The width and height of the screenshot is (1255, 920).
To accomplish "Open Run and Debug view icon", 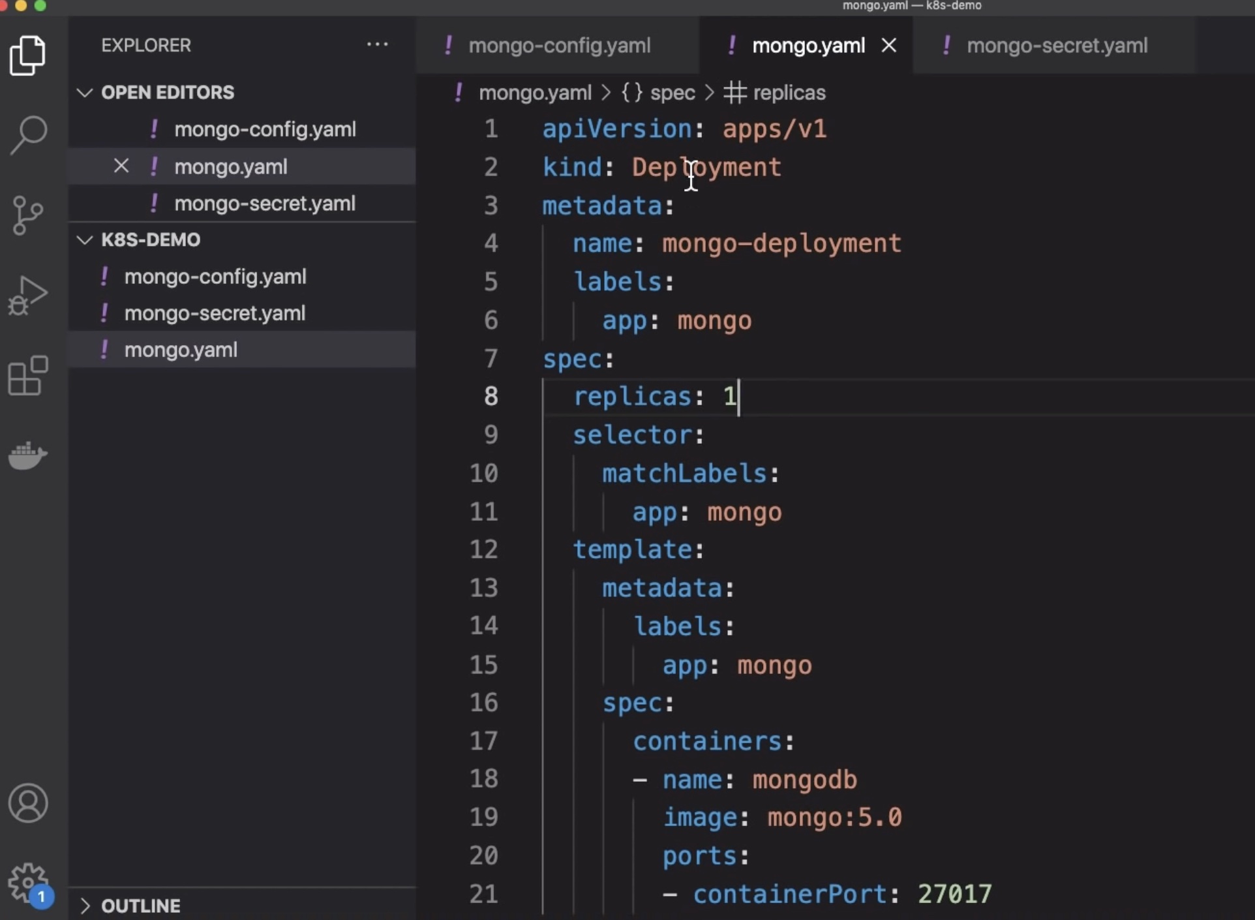I will pyautogui.click(x=27, y=295).
